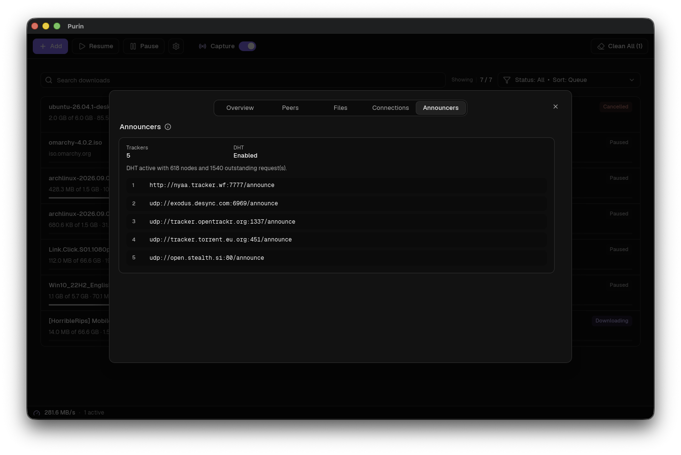Select the tracker.torrent.eu.org tracker row

pyautogui.click(x=337, y=240)
